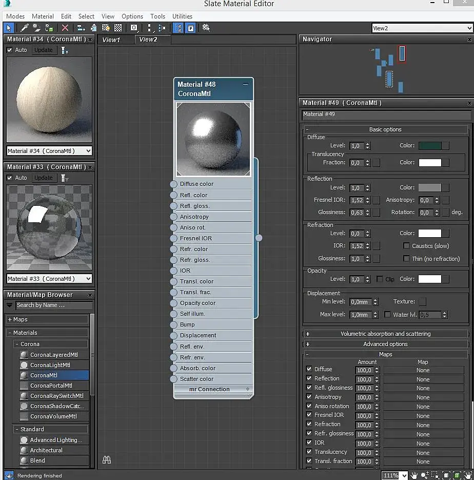Screen dimensions: 474x480
Task: Enable Thin (no refraction) option
Action: coord(406,259)
